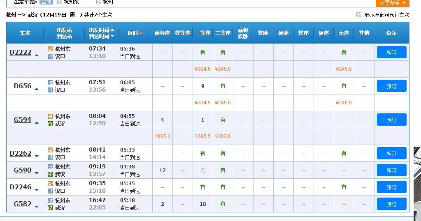Screen dimensions: 421x221
Task: Click origin-station icon beside 杭州东 in D2262 row
Action: click(x=50, y=150)
